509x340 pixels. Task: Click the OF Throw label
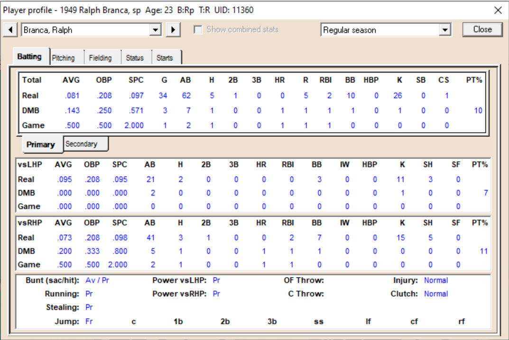[x=304, y=280]
